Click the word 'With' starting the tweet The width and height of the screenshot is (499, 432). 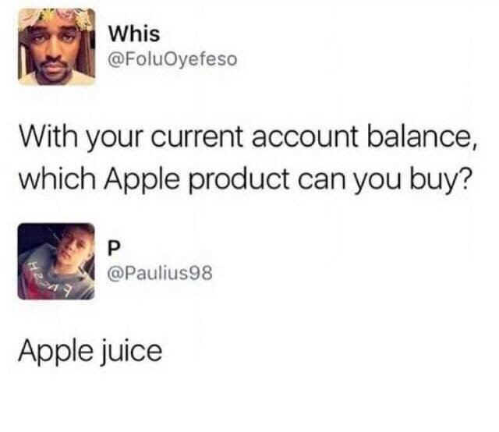click(48, 136)
